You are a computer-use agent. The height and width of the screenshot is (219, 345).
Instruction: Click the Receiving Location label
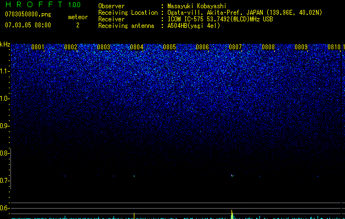128,13
